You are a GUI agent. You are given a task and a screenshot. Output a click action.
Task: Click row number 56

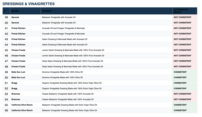(6, 110)
